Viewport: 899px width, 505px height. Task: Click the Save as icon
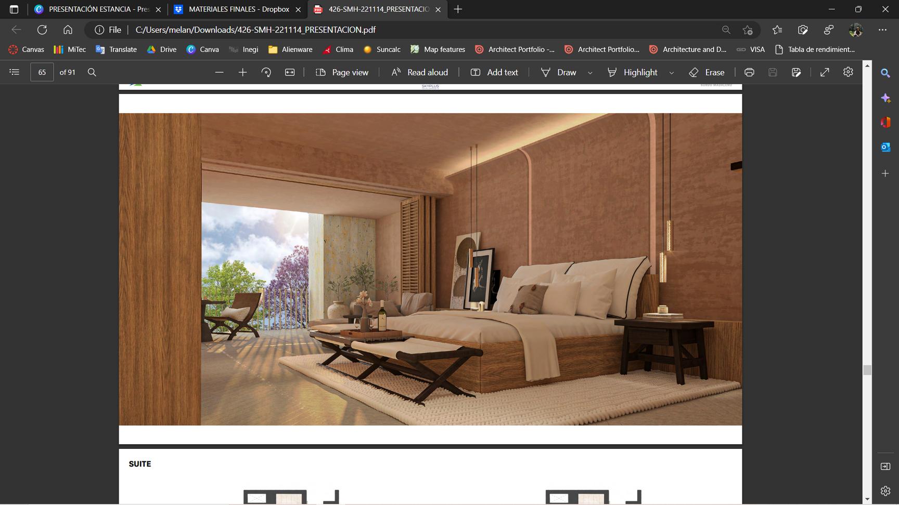[796, 72]
